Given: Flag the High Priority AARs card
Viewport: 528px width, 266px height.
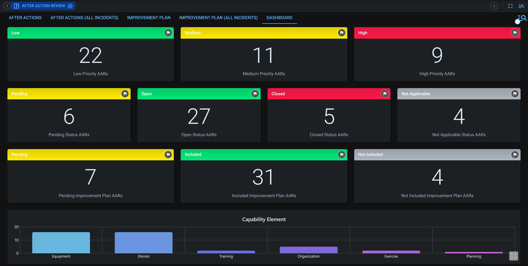Looking at the screenshot, I should pyautogui.click(x=515, y=33).
